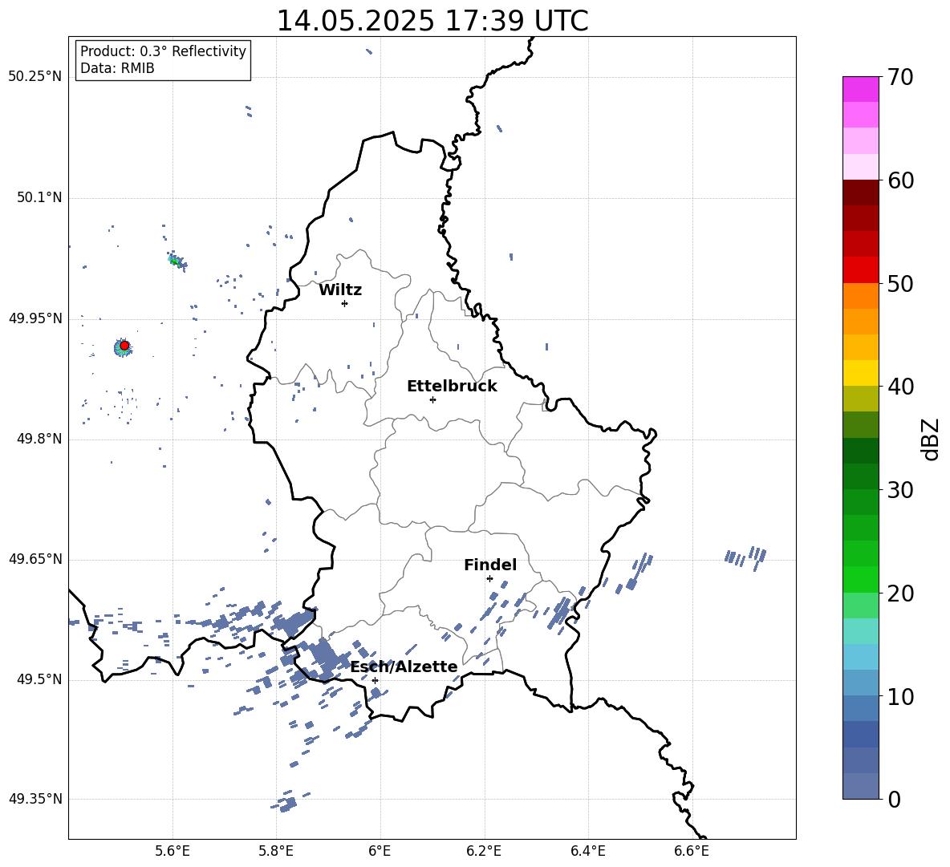
Task: Click the Data: RMIB label
Action: [x=117, y=68]
